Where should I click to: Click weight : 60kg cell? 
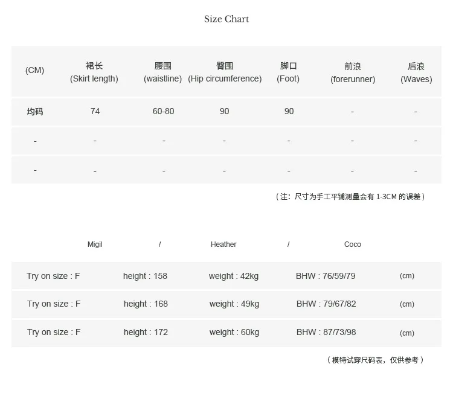(234, 332)
